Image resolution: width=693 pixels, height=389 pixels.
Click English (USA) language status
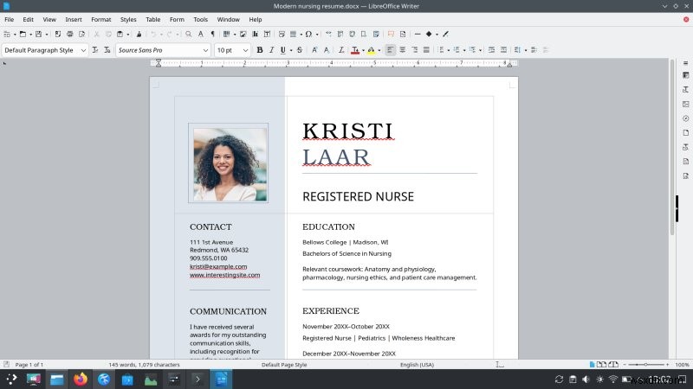coord(417,365)
